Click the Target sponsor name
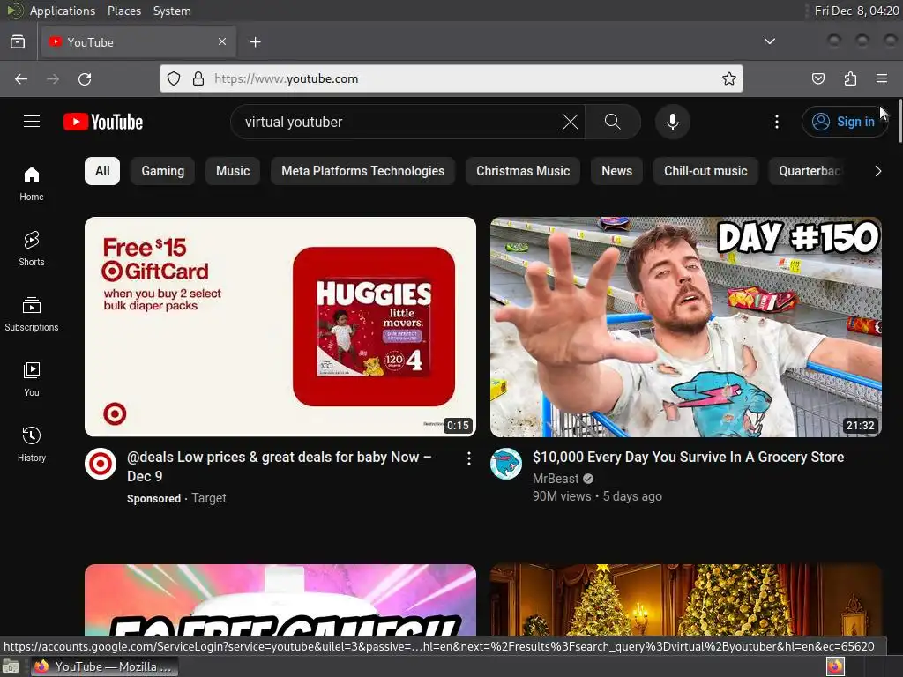The height and width of the screenshot is (677, 903). [208, 498]
